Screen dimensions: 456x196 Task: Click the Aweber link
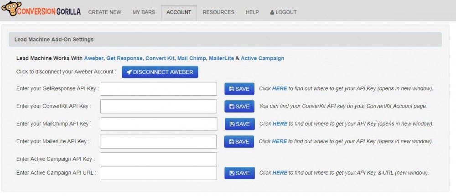[93, 58]
